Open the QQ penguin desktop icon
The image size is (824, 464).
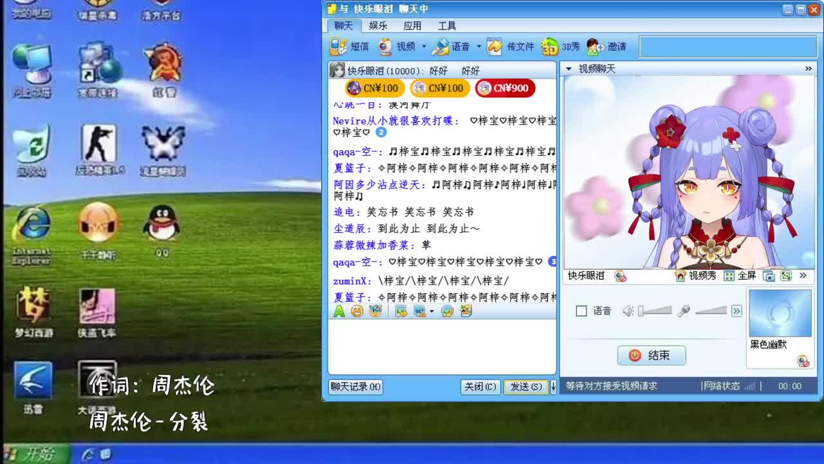162,231
